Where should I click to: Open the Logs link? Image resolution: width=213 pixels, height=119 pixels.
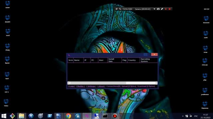pyautogui.click(x=72, y=86)
